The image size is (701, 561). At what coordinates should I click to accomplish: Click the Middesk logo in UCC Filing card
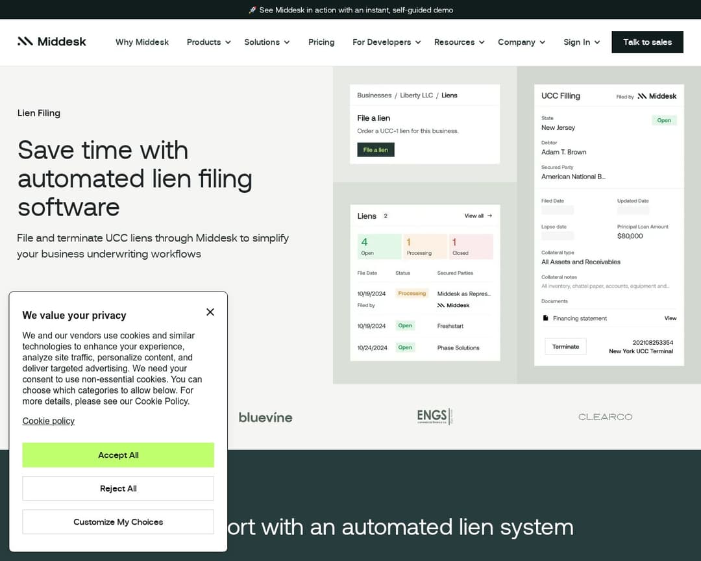pos(657,96)
